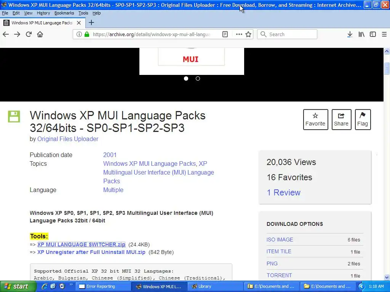This screenshot has height=292, width=390.
Task: Open page actions three-dot menu
Action: (x=239, y=34)
